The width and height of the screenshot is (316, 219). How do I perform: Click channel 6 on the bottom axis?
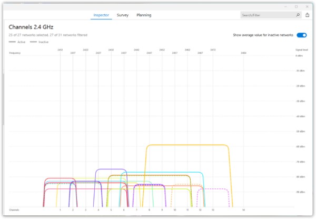click(x=124, y=210)
